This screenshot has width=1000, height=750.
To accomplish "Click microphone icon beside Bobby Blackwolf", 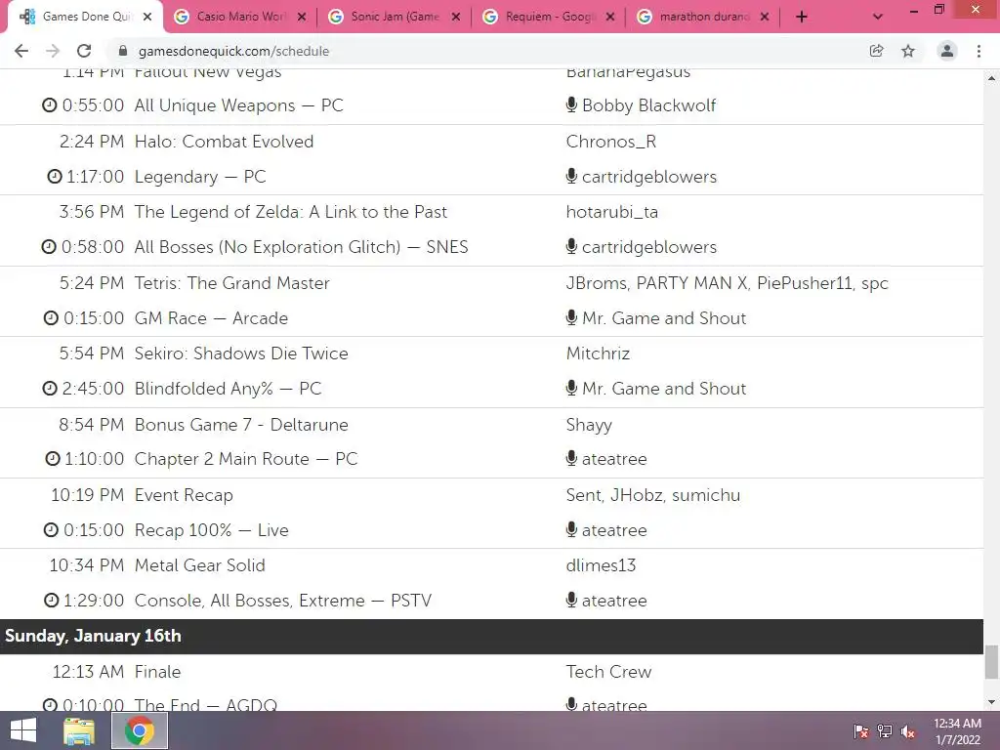I will point(571,104).
